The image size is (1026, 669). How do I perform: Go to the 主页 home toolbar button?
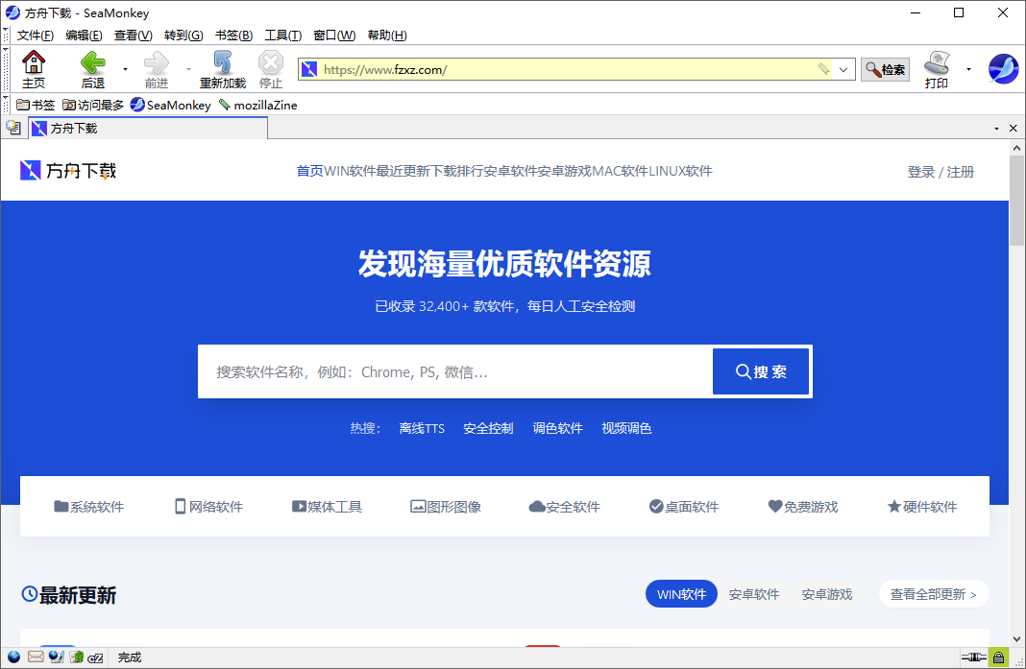click(x=34, y=69)
